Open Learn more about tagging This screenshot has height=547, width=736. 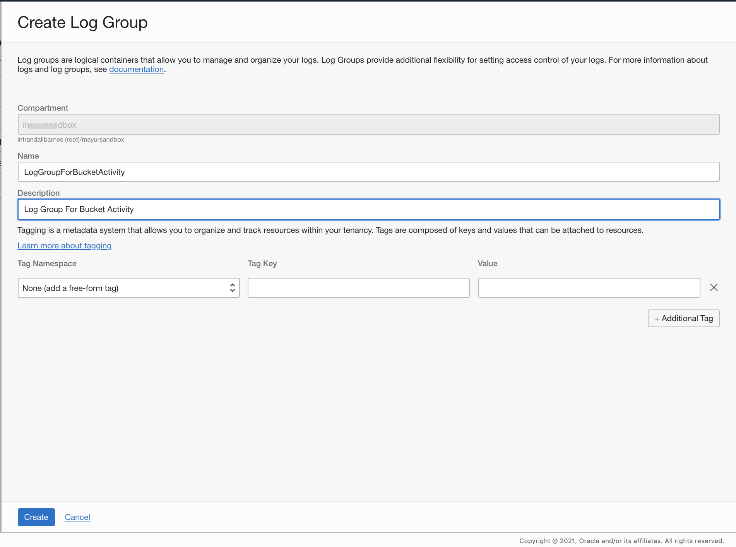(64, 246)
